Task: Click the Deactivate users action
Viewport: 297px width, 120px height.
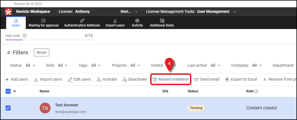Action: 134,79
